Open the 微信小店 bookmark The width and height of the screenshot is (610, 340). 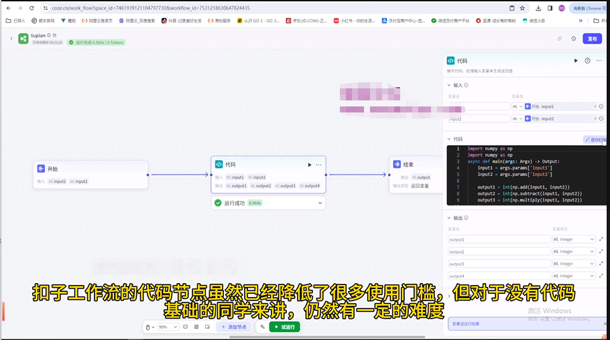[x=534, y=21]
